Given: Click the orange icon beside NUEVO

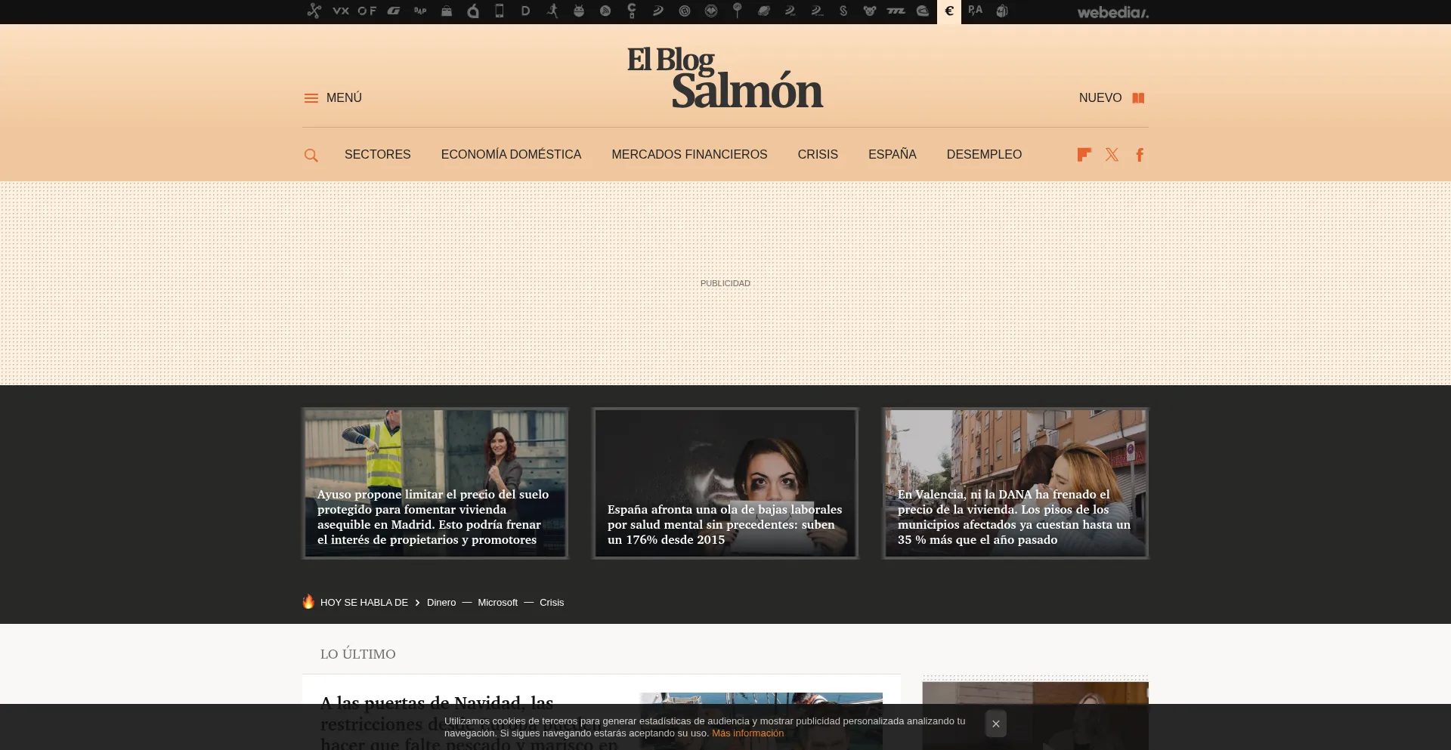Looking at the screenshot, I should tap(1138, 98).
